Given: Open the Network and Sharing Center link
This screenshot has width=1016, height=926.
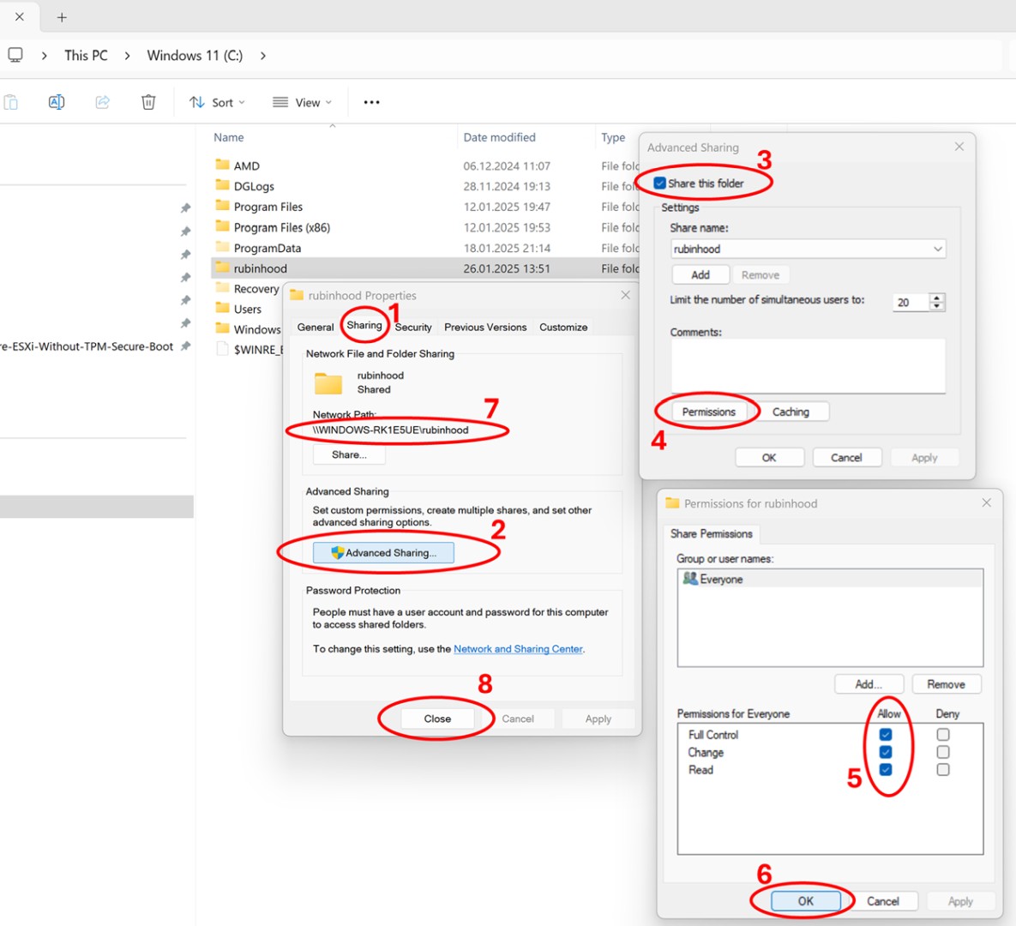Looking at the screenshot, I should [518, 649].
